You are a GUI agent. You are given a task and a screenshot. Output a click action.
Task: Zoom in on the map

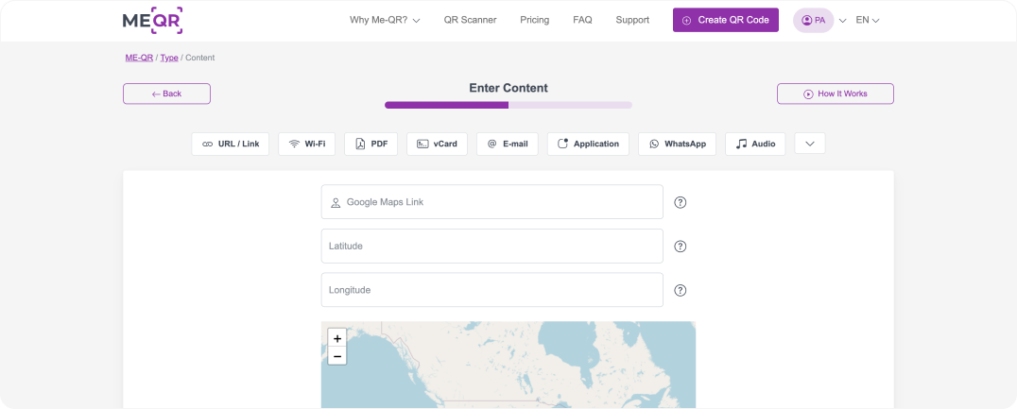tap(337, 338)
